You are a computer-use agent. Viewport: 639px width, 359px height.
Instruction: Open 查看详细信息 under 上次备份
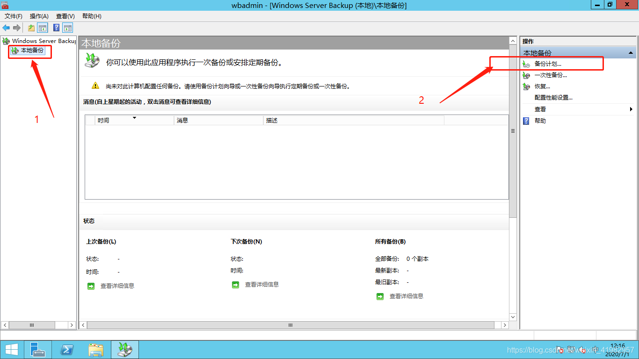point(117,286)
